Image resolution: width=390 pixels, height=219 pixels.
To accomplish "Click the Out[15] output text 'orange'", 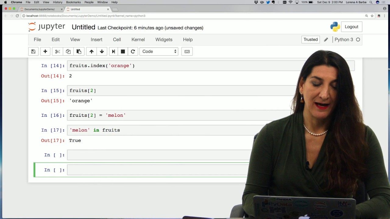I will [x=81, y=101].
